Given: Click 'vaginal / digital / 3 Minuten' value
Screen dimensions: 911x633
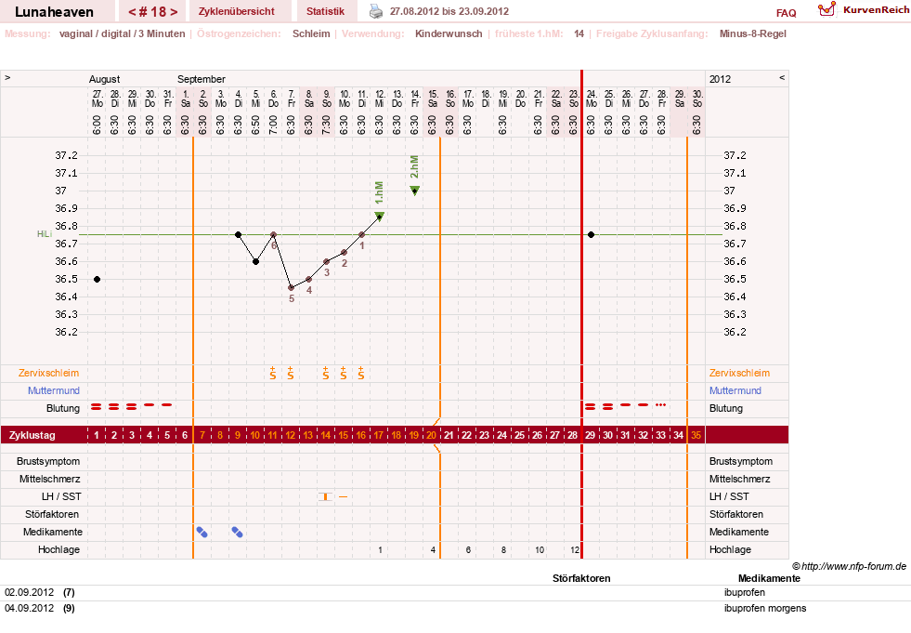Looking at the screenshot, I should pyautogui.click(x=122, y=33).
